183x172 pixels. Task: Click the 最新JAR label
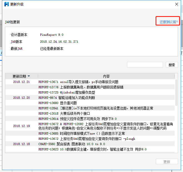(x=17, y=49)
